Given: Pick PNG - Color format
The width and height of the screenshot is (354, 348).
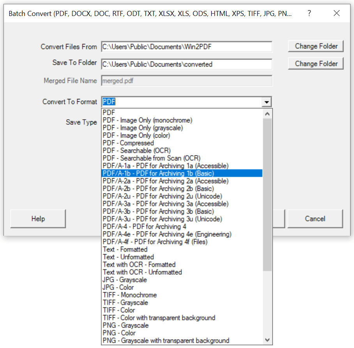Looking at the screenshot, I should 182,333.
